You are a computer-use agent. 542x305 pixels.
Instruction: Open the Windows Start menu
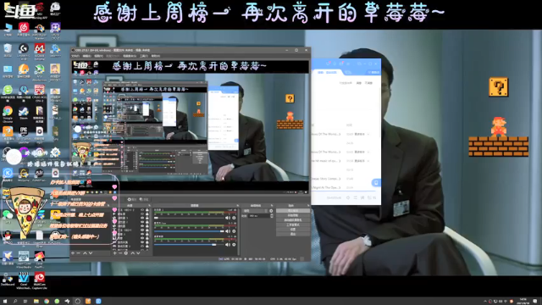[5, 302]
